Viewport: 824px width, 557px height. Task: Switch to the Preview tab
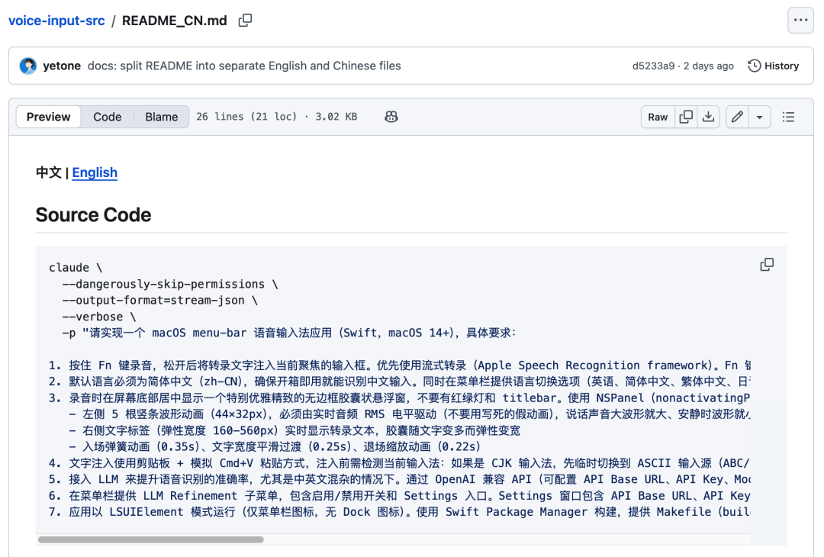tap(48, 117)
